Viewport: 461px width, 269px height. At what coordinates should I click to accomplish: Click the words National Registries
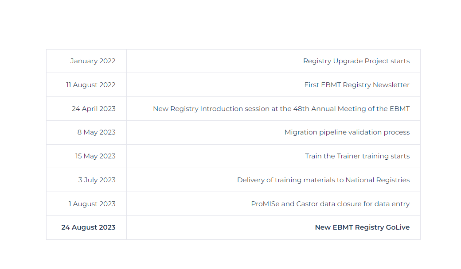coord(378,180)
